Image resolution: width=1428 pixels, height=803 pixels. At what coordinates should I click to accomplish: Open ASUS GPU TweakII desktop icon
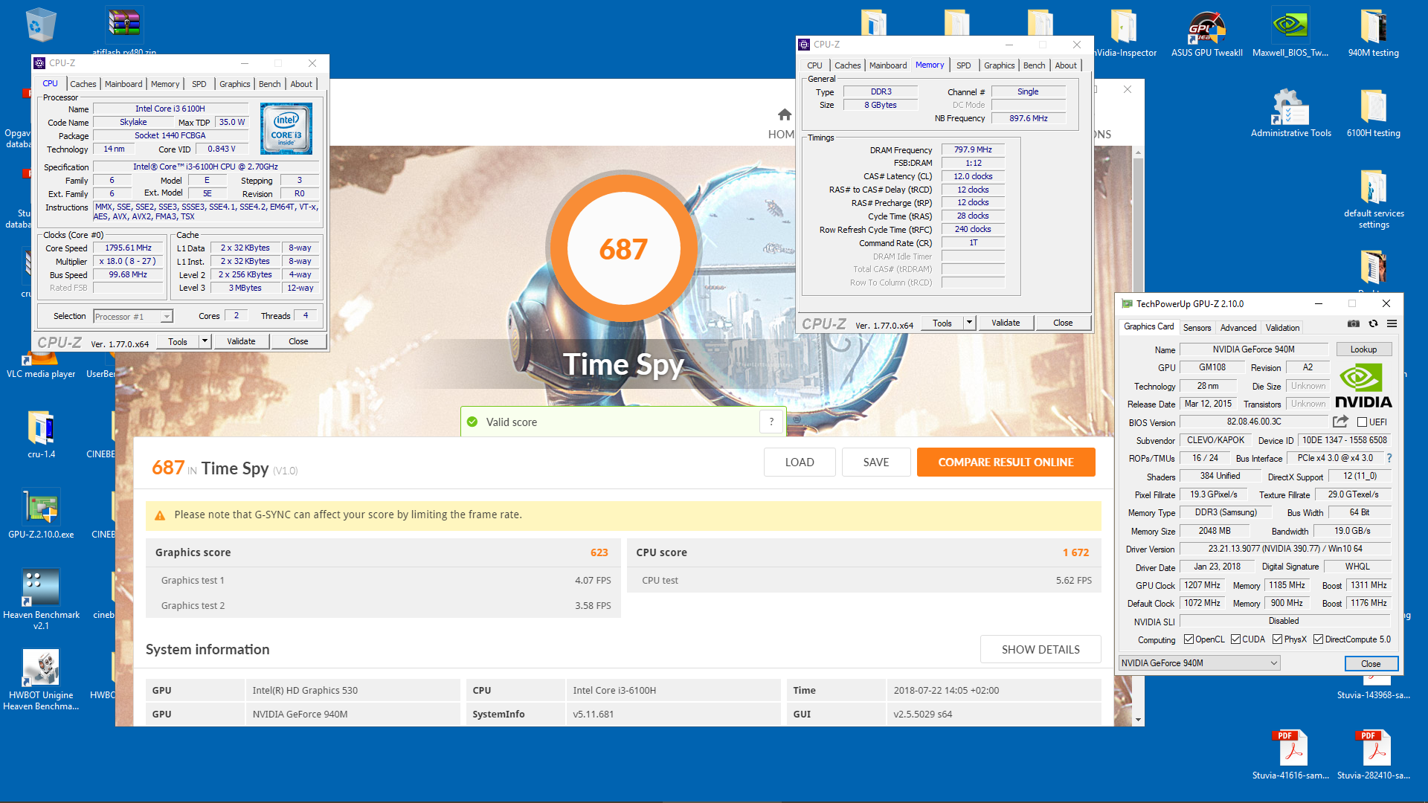[1206, 34]
